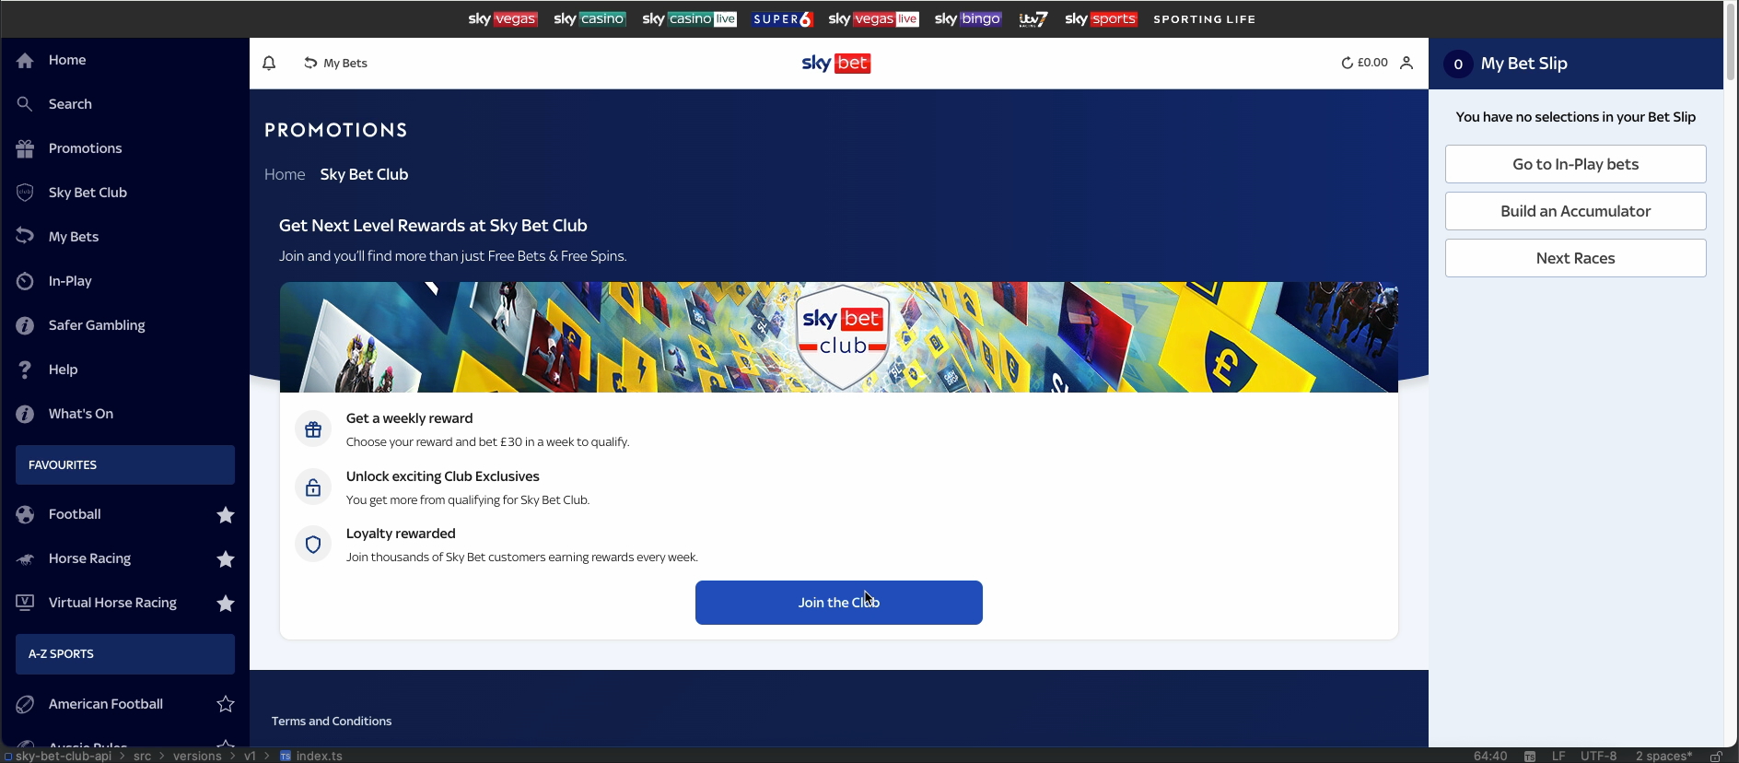Click the Join the Club button
Viewport: 1739px width, 763px height.
pos(839,603)
